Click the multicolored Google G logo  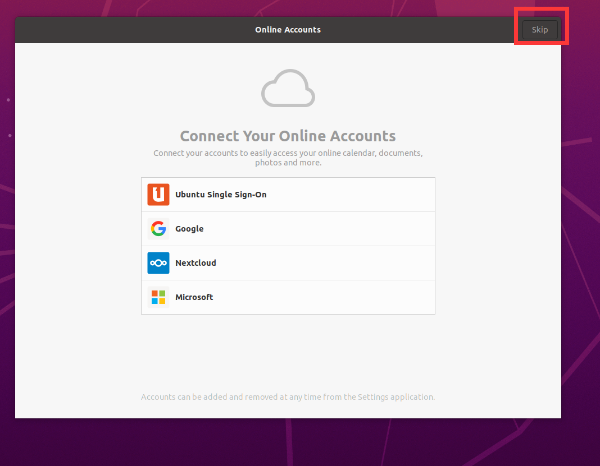pyautogui.click(x=158, y=229)
